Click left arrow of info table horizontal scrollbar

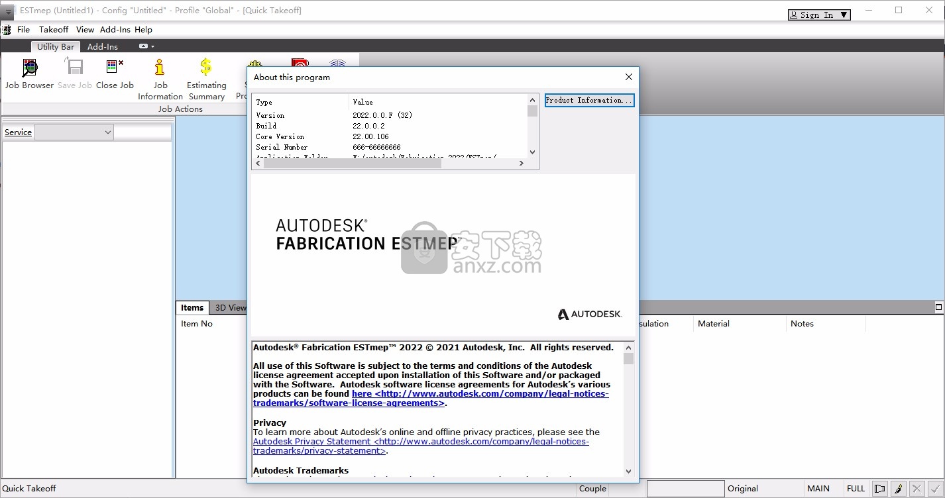258,163
